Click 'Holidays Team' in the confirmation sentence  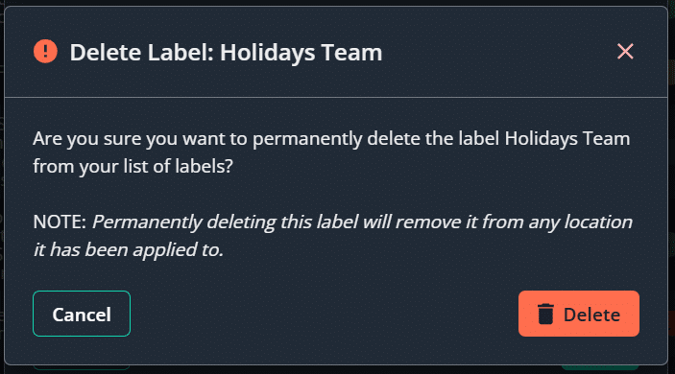pos(567,139)
